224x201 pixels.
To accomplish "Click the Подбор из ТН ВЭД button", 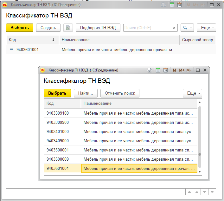I will [x=98, y=28].
